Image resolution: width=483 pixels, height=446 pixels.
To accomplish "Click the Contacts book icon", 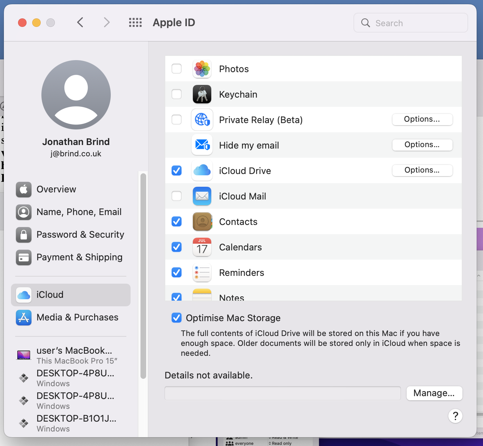I will coord(202,222).
